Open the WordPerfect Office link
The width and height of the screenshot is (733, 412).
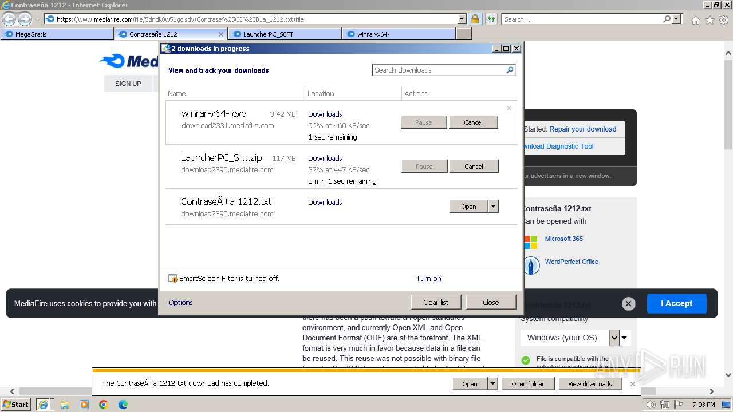click(x=572, y=262)
